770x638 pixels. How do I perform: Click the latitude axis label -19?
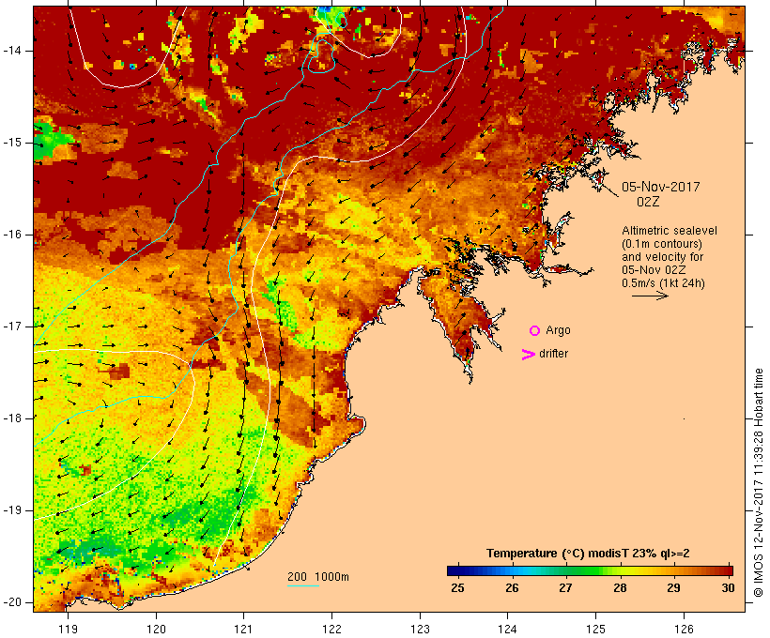tap(12, 510)
